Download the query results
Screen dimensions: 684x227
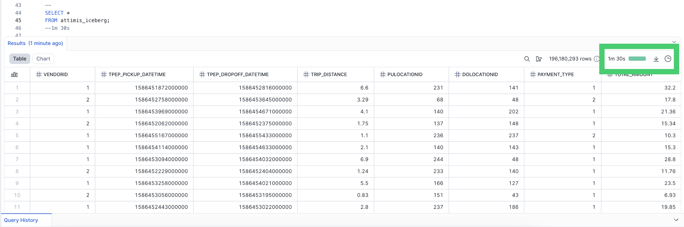656,59
